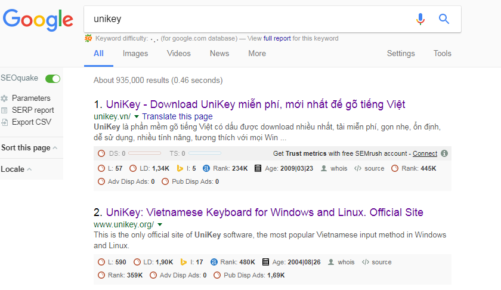
Task: Click the Adv Disp Ads icon for unikey.org
Action: (153, 275)
